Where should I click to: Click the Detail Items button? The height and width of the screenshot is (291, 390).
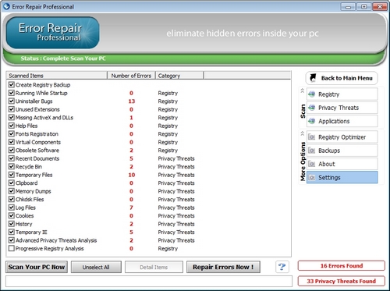pyautogui.click(x=154, y=267)
